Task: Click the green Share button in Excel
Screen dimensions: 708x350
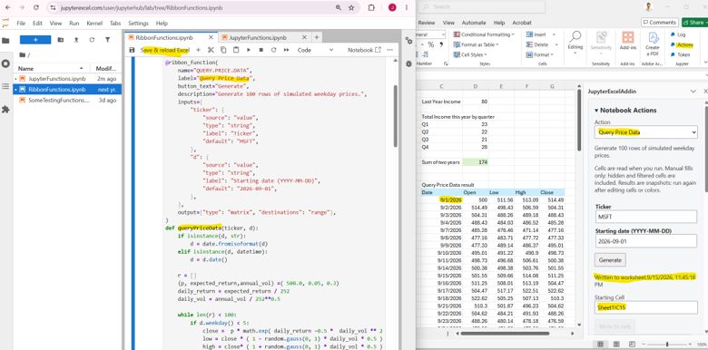Action: pyautogui.click(x=694, y=23)
